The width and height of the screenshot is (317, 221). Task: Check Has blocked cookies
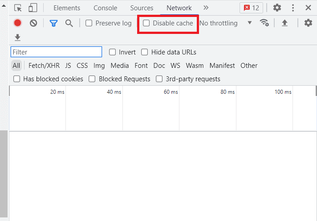pos(16,79)
